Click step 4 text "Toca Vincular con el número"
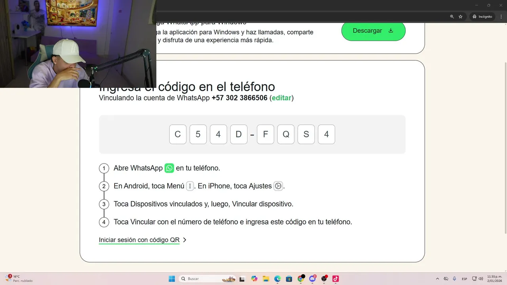507x285 pixels. [x=158, y=222]
